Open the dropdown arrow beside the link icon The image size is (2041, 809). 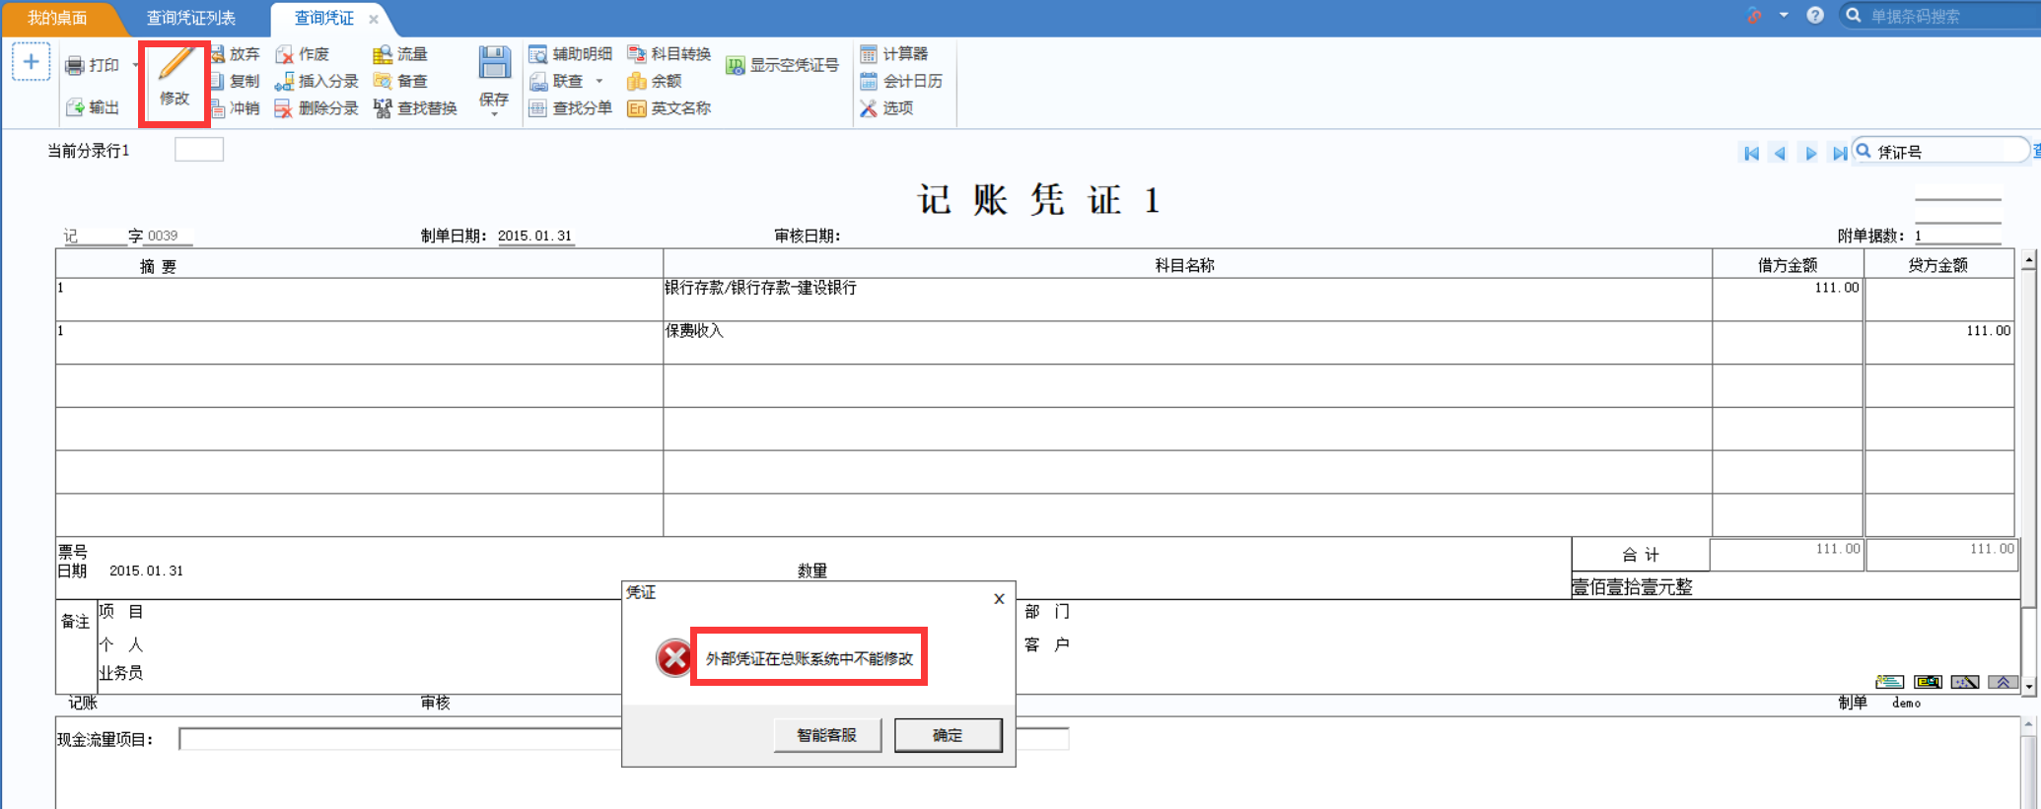(x=1784, y=16)
